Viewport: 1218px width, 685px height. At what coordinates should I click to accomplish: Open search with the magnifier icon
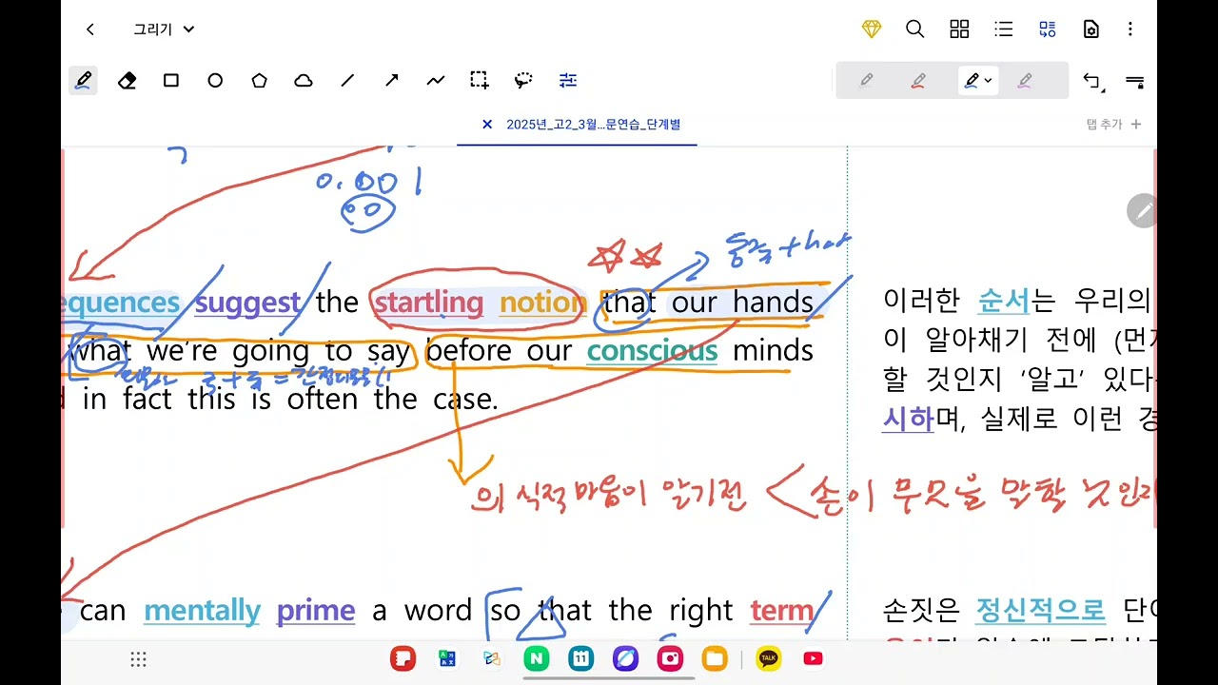915,29
